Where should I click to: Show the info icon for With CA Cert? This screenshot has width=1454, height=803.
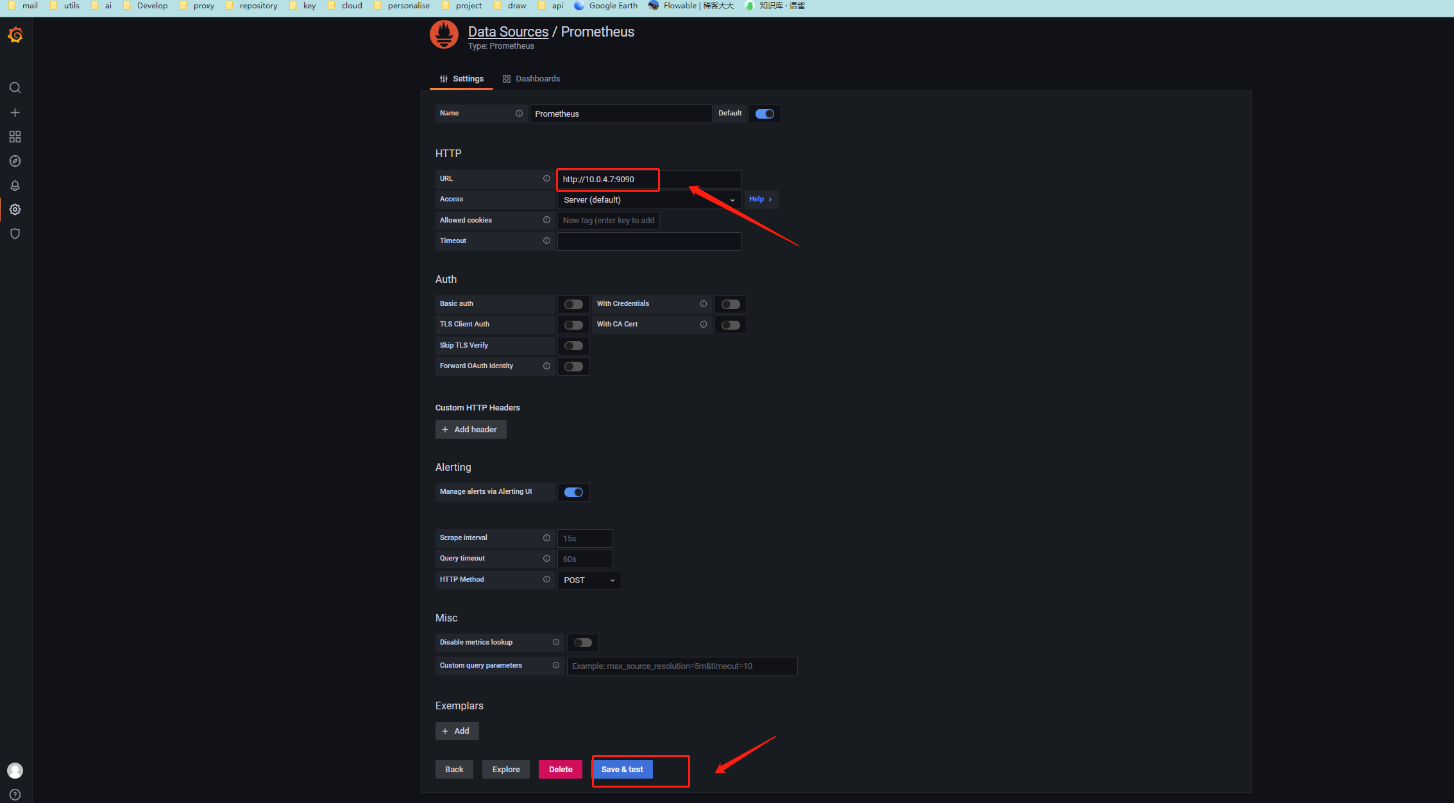704,325
